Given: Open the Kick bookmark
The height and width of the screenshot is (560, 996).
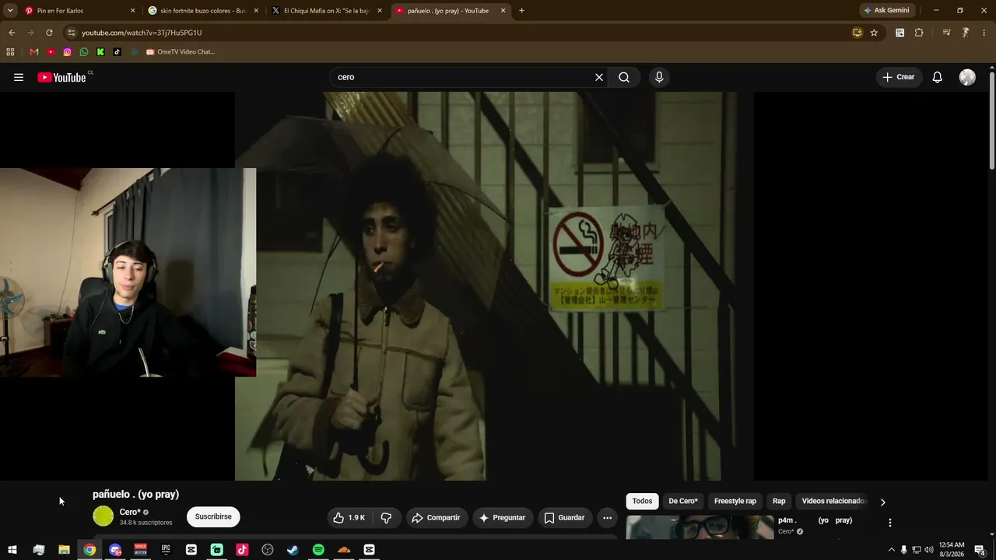Looking at the screenshot, I should tap(100, 52).
